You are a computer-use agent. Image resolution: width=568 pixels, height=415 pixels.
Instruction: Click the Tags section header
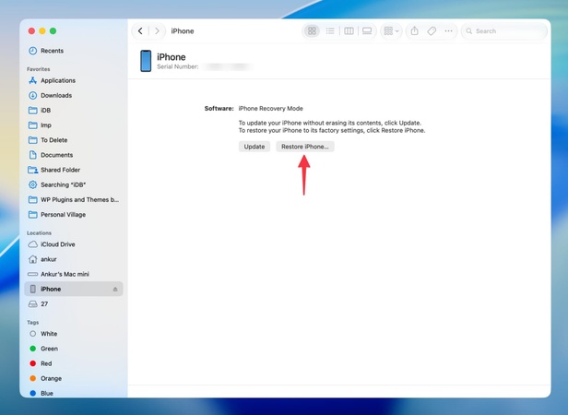(32, 322)
